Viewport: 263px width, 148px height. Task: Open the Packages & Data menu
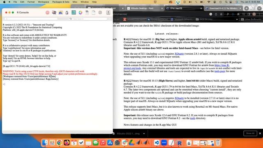pos(61,2)
